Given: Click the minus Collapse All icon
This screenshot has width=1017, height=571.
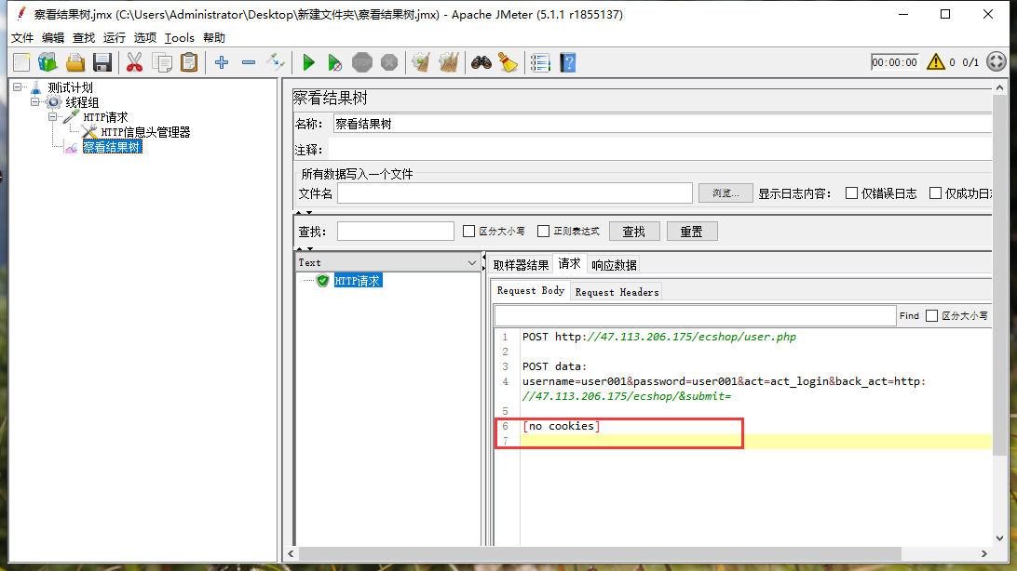Looking at the screenshot, I should coord(249,63).
